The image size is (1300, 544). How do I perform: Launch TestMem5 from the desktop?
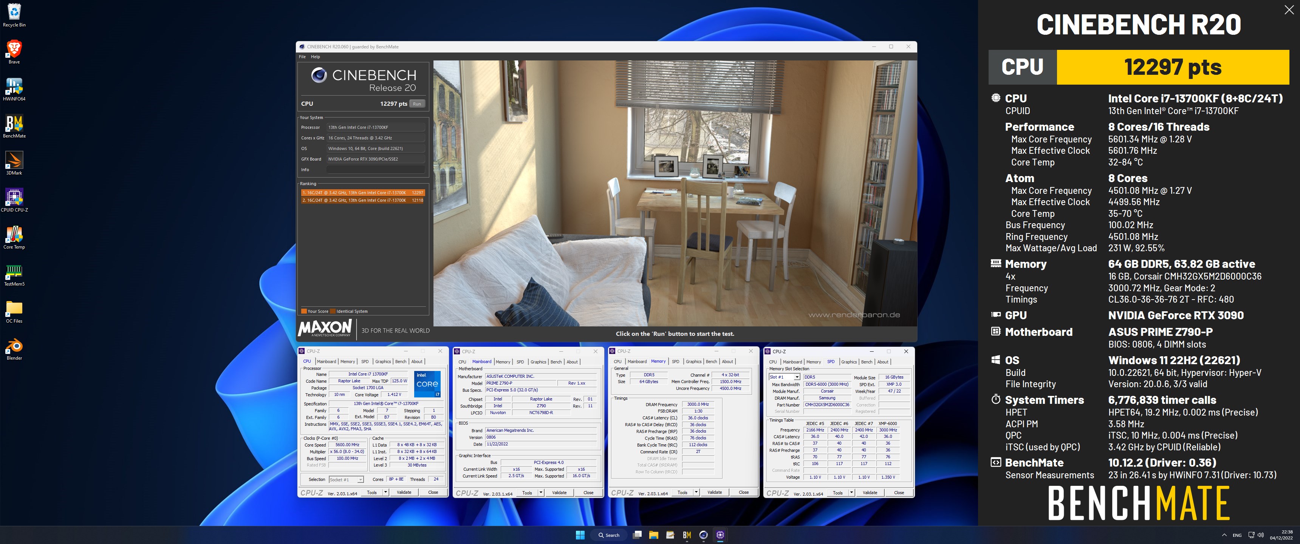click(x=14, y=275)
